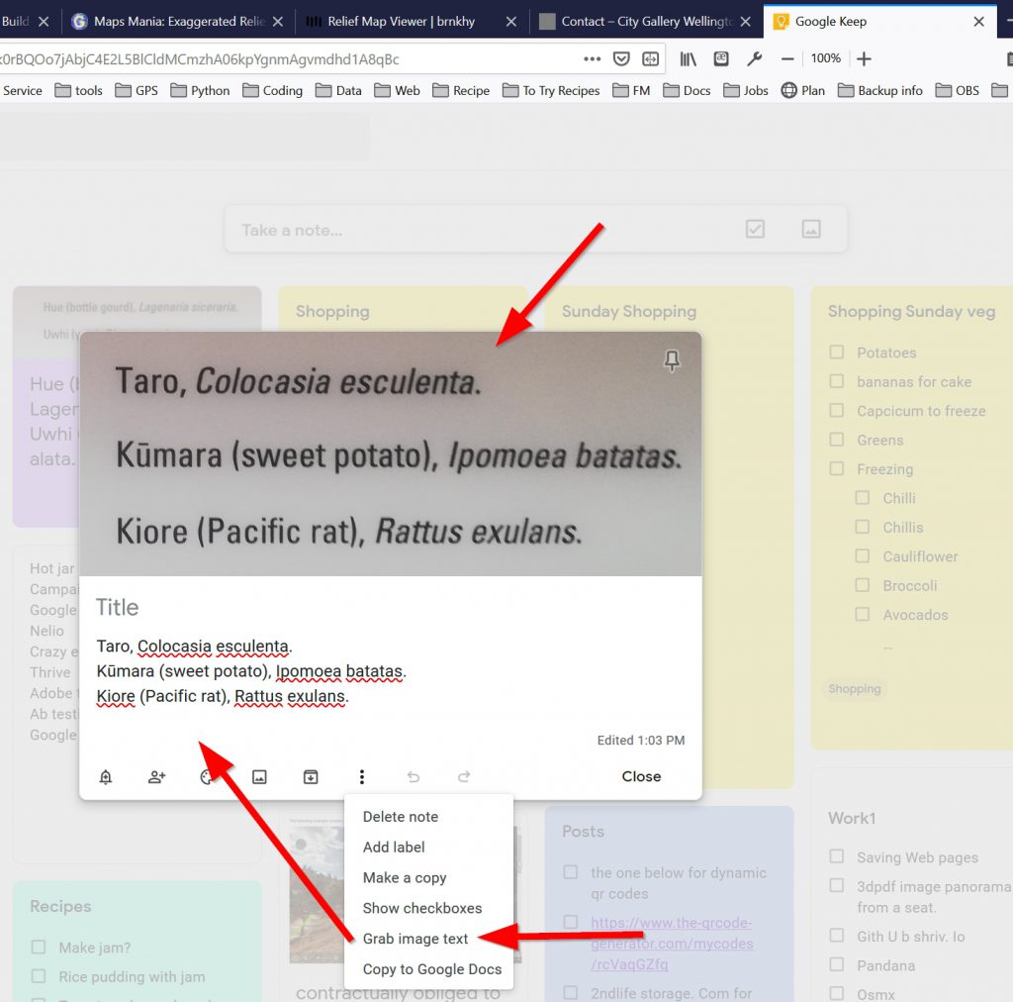This screenshot has width=1013, height=1002.
Task: Tick the Saving Web pages checkbox
Action: click(x=837, y=857)
